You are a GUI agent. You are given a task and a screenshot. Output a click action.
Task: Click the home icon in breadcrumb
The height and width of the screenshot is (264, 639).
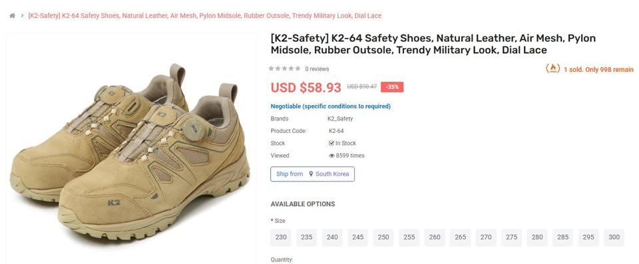click(x=12, y=16)
